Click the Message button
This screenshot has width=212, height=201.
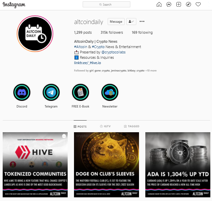click(116, 21)
